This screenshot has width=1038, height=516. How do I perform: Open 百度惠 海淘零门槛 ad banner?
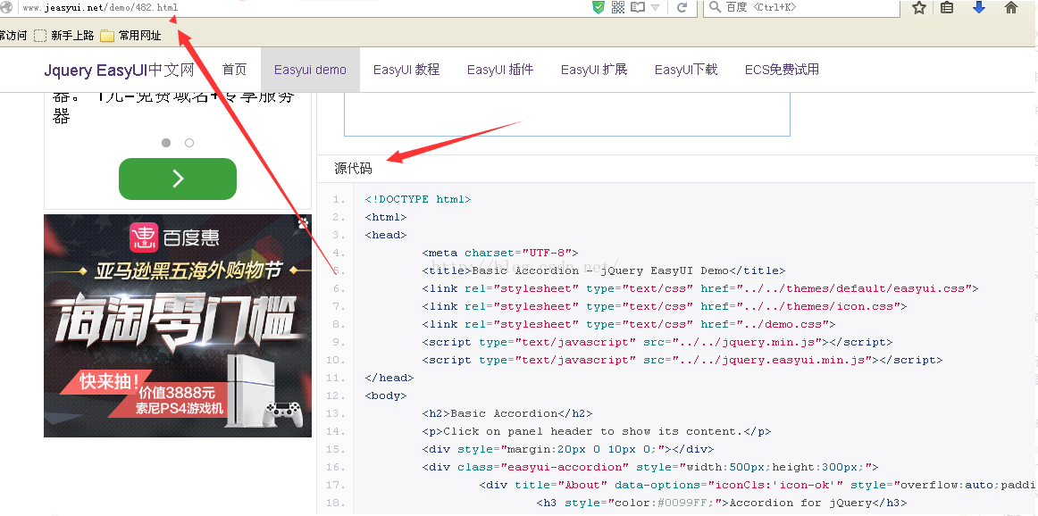tap(178, 326)
